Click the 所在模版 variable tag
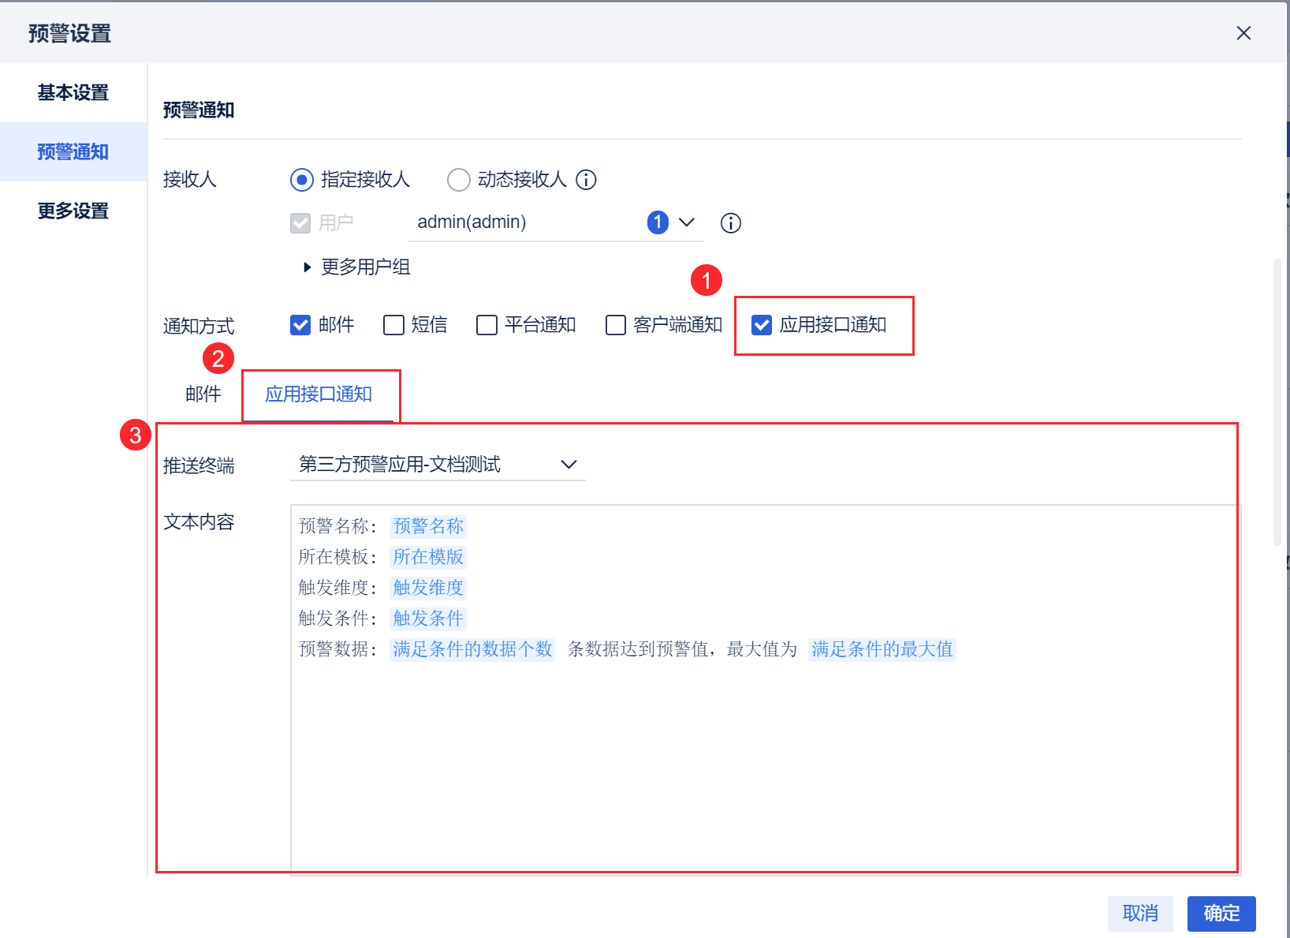Screen dimensions: 1290x938 tap(428, 557)
